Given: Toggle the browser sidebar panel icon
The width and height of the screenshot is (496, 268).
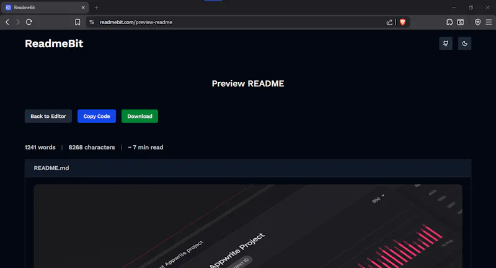Looking at the screenshot, I should point(461,22).
